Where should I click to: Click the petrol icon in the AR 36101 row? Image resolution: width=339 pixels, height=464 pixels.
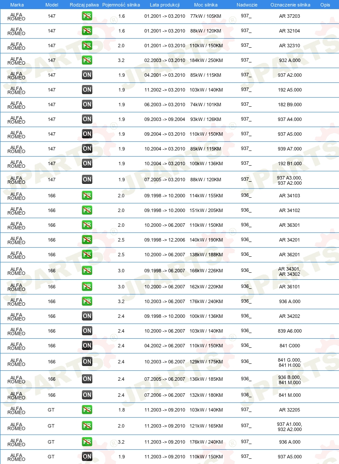(87, 287)
